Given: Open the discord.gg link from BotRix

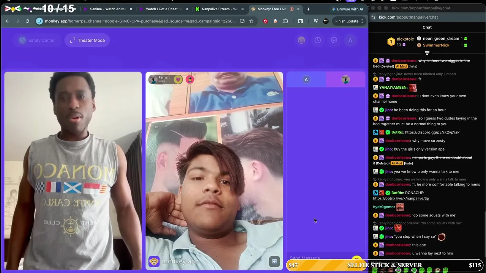Looking at the screenshot, I should (x=432, y=132).
